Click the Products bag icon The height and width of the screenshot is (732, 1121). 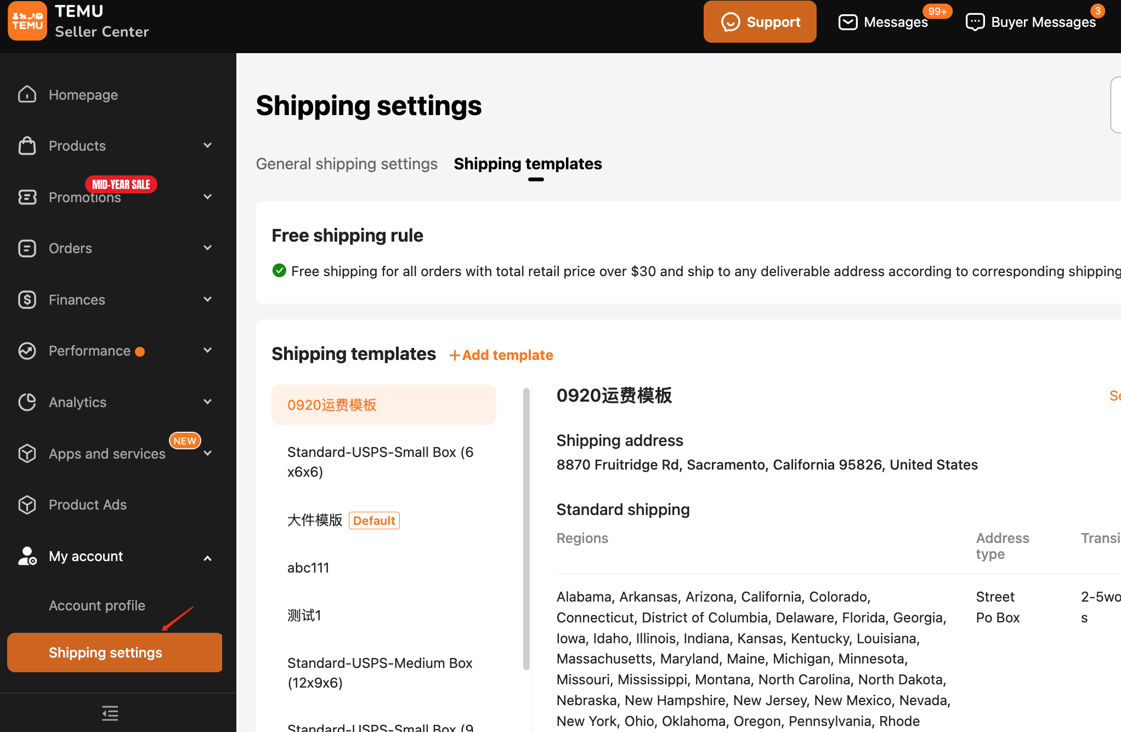point(27,146)
